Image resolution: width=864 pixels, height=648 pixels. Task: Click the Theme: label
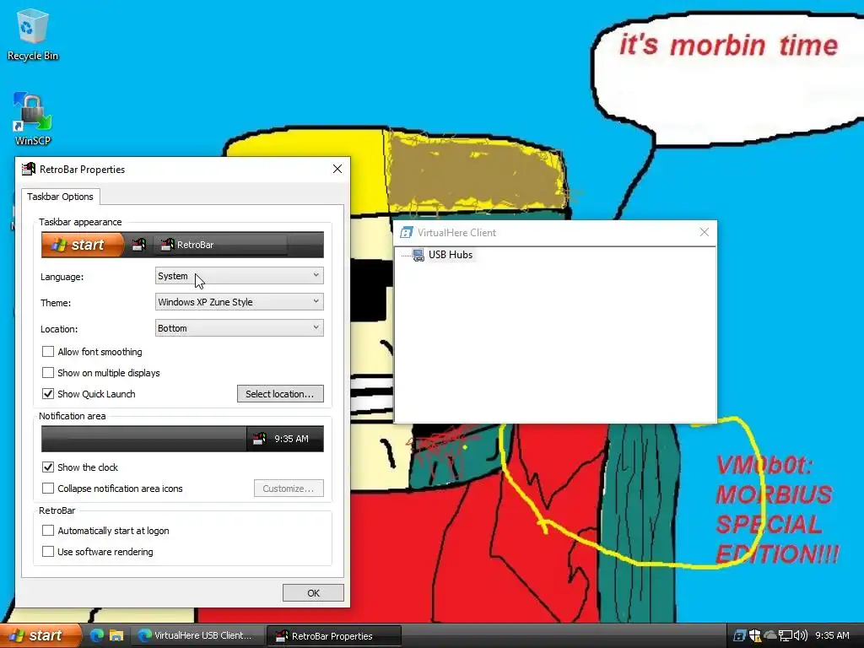56,303
